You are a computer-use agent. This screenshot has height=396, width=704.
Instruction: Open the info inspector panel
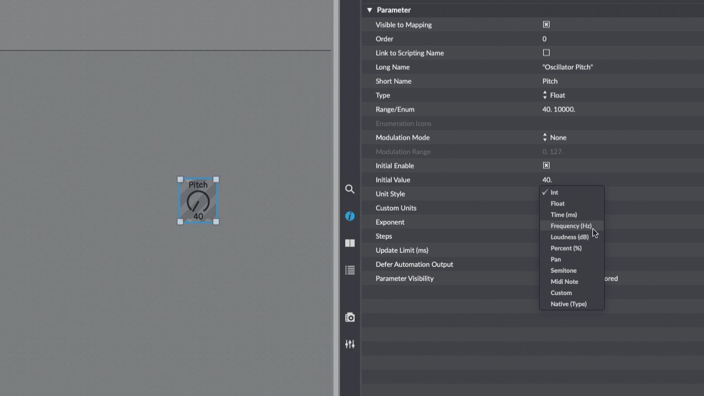(x=349, y=216)
